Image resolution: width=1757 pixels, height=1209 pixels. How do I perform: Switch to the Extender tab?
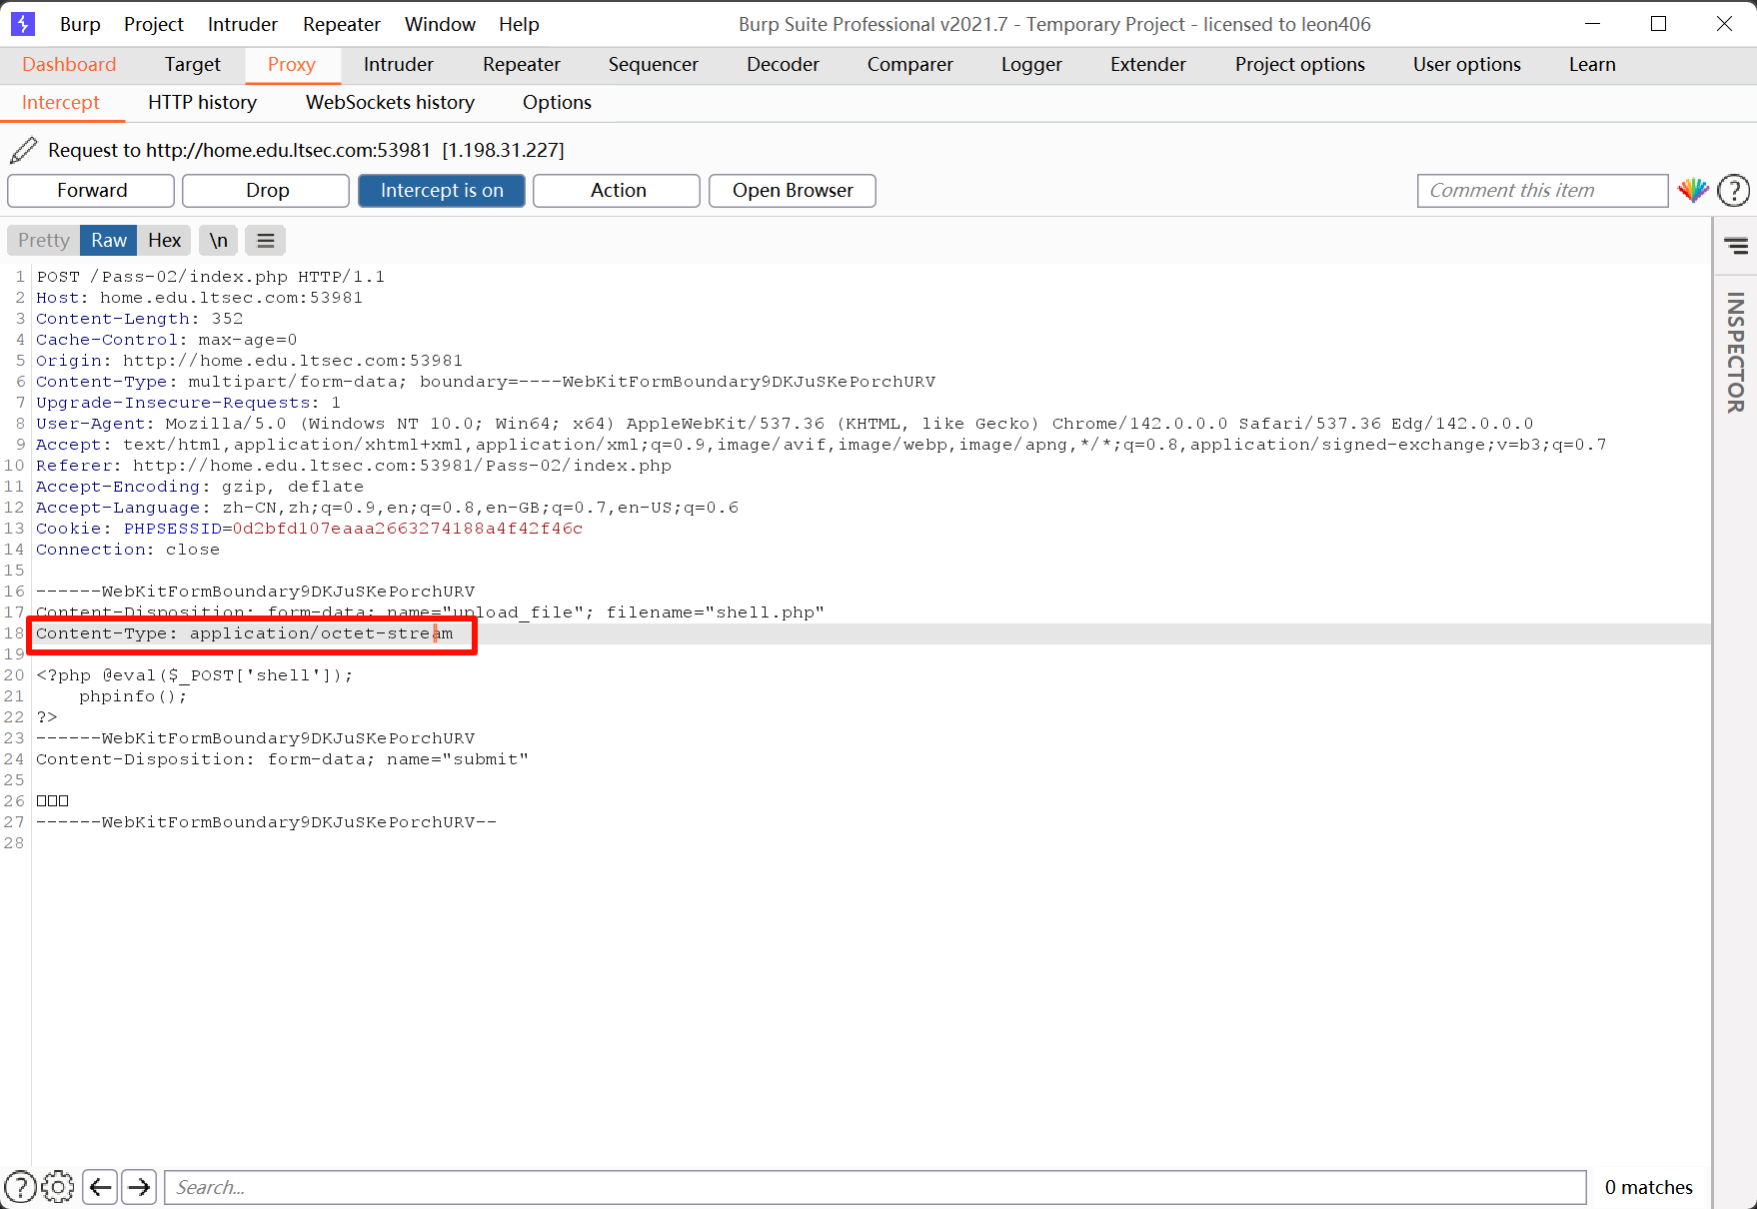1148,64
